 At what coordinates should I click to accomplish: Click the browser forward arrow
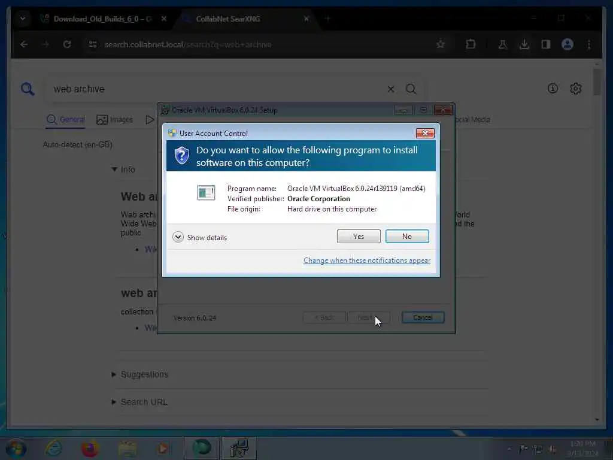point(45,44)
